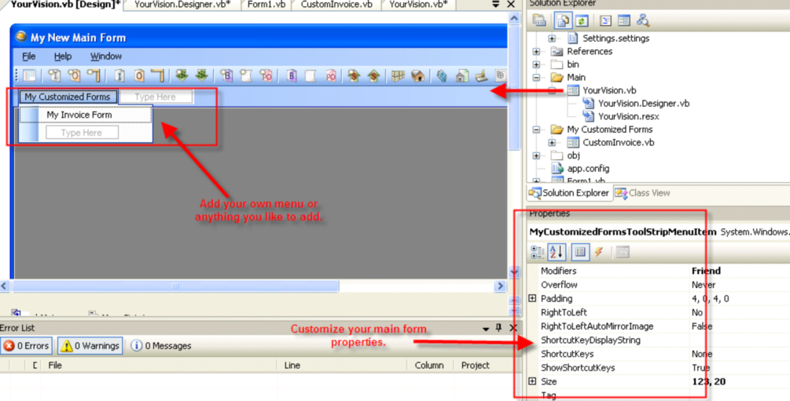This screenshot has height=401, width=790.
Task: Click the rubber stamp toolbar icon
Action: (481, 76)
